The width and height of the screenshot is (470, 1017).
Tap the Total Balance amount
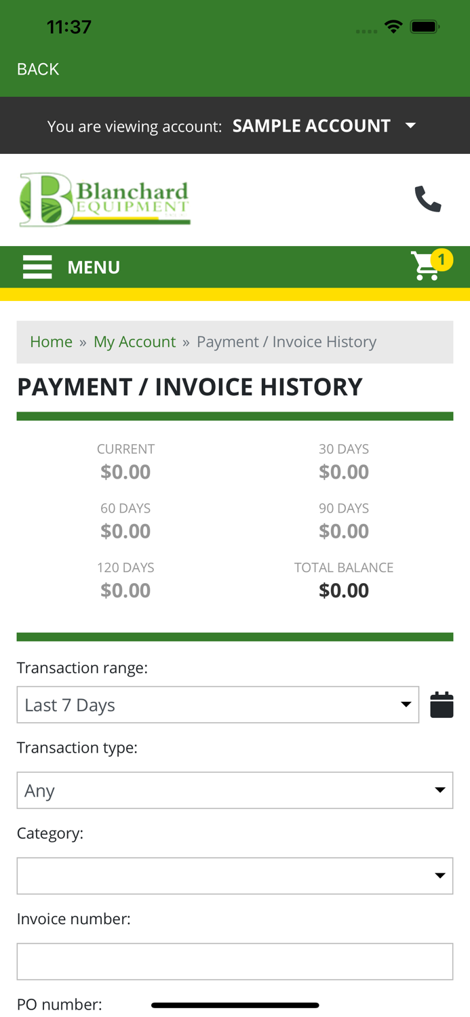coord(344,590)
